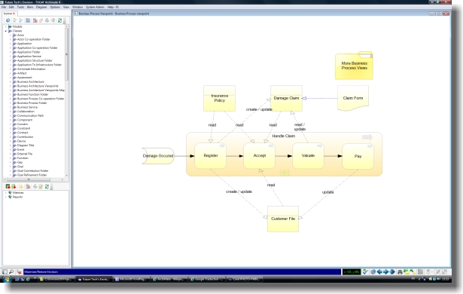
Task: Click the blue checkmark icon in bottom toolbar
Action: click(x=366, y=272)
